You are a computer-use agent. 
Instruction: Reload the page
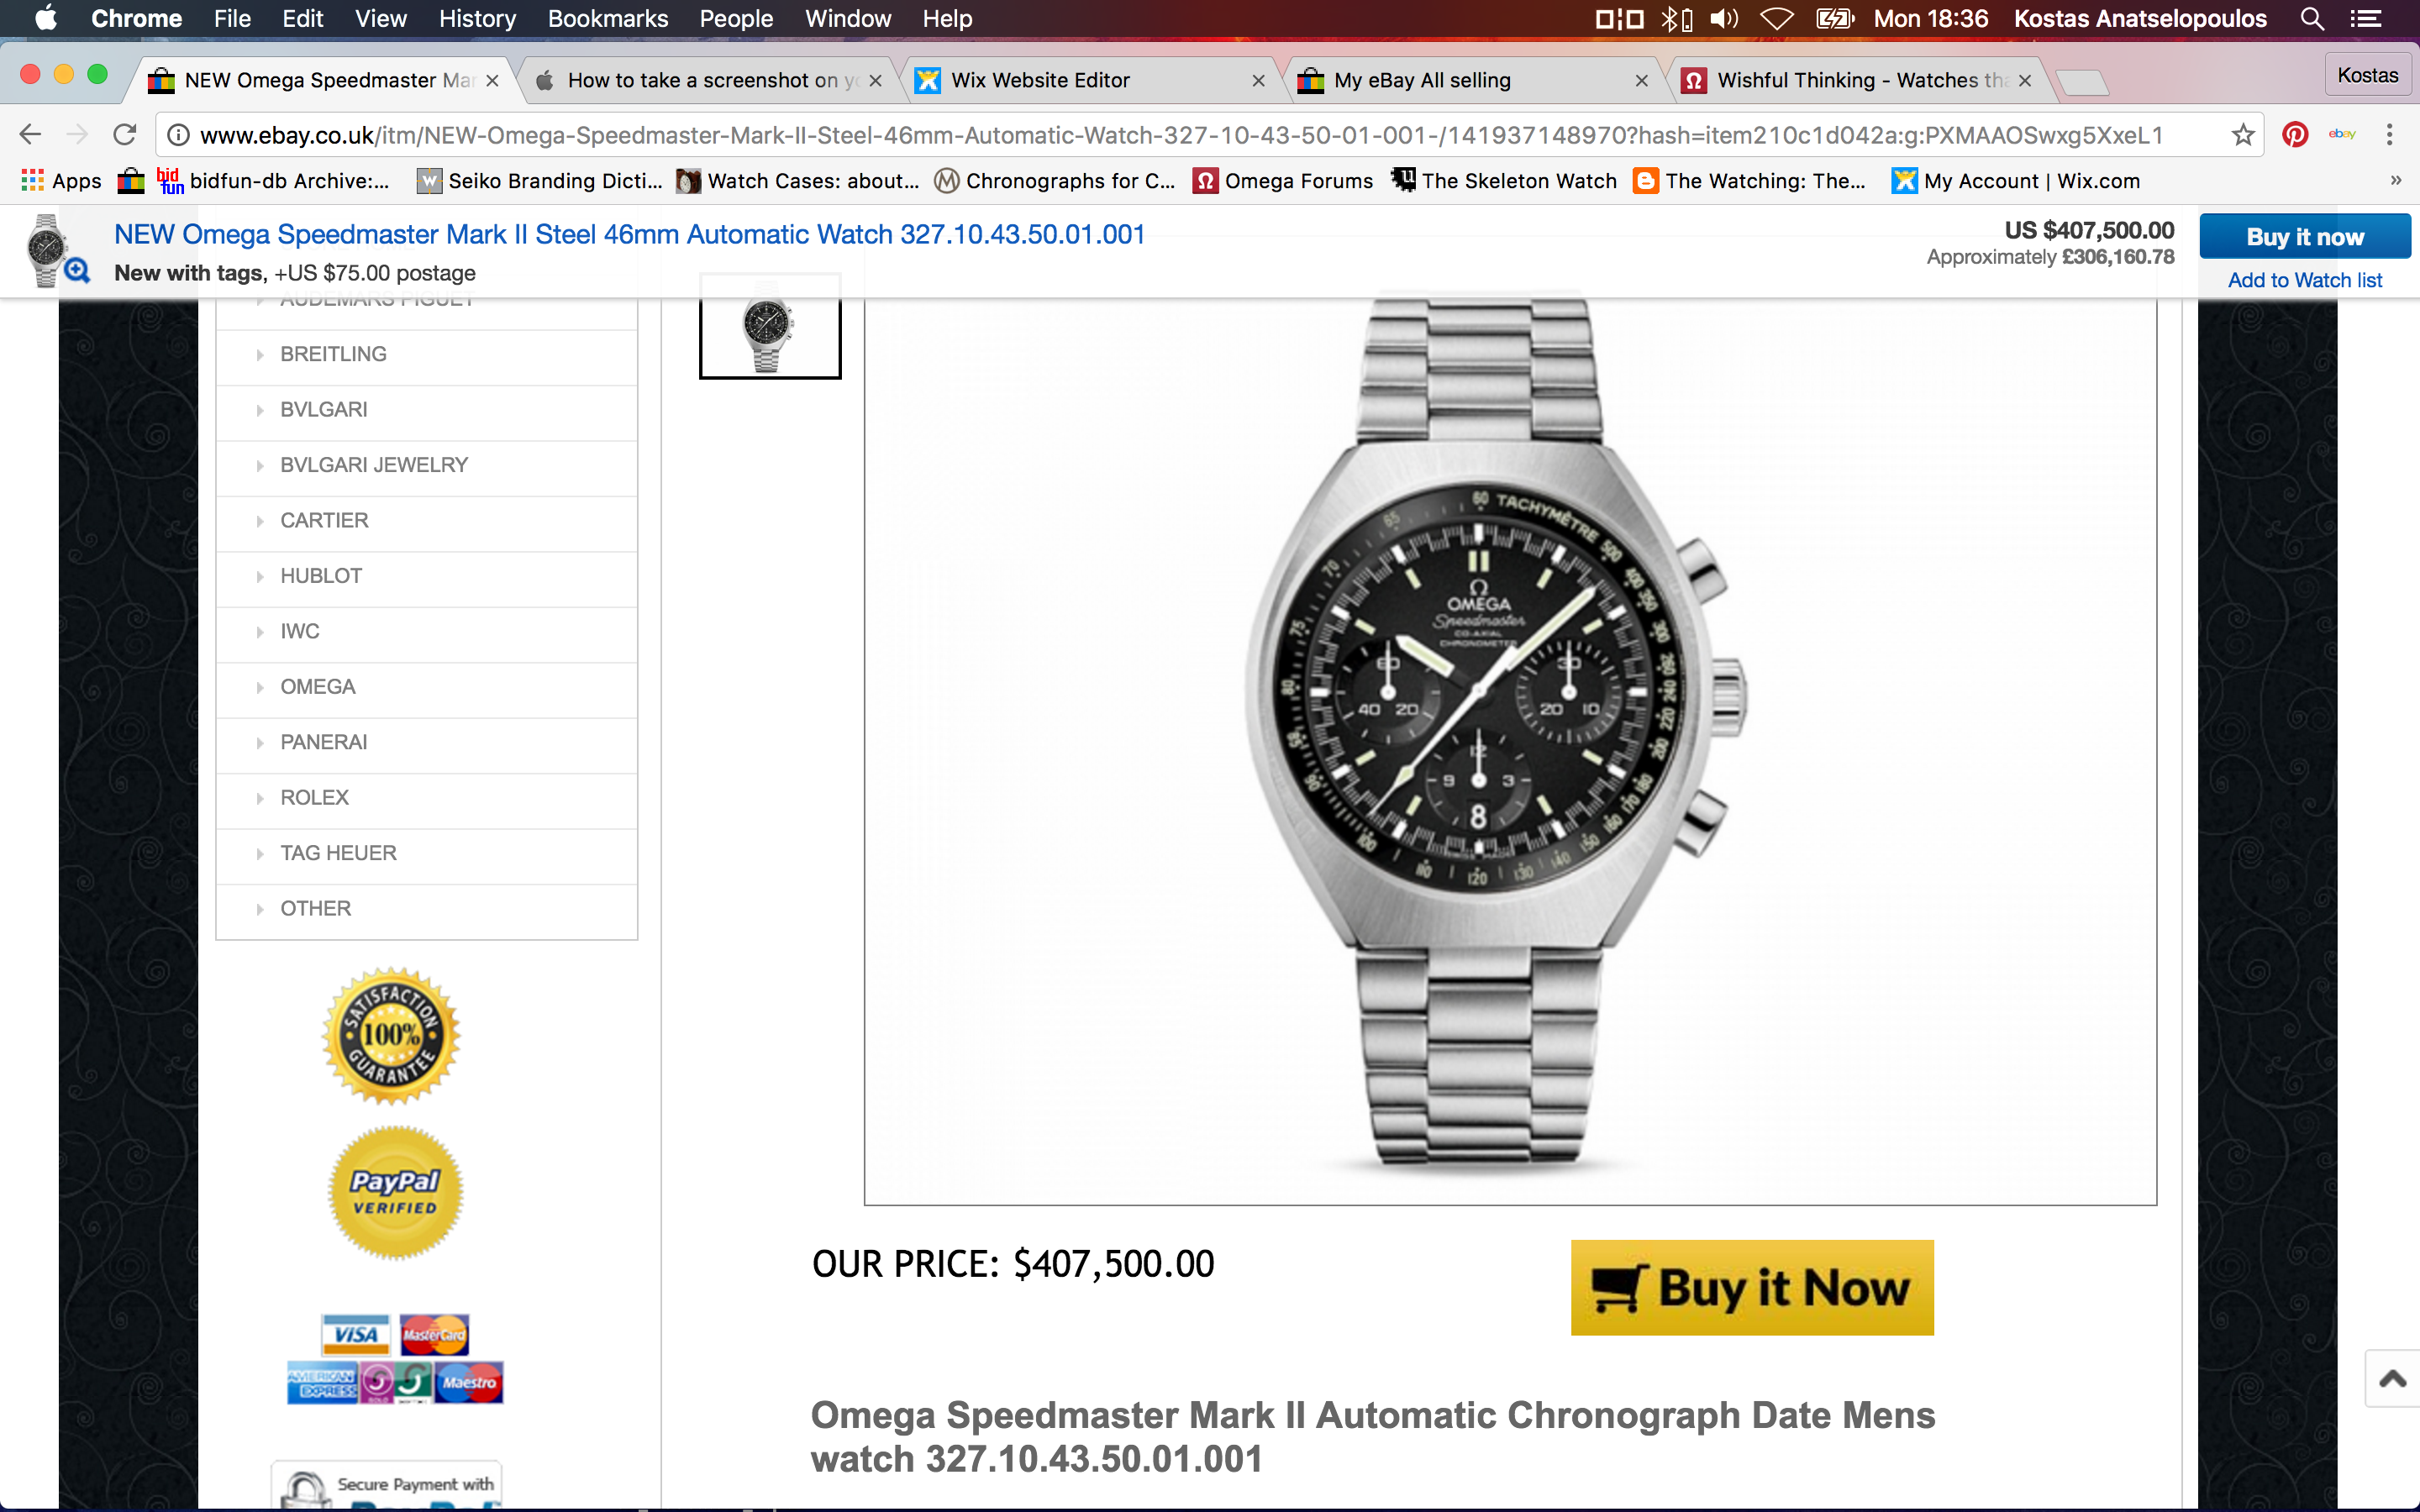(x=124, y=135)
